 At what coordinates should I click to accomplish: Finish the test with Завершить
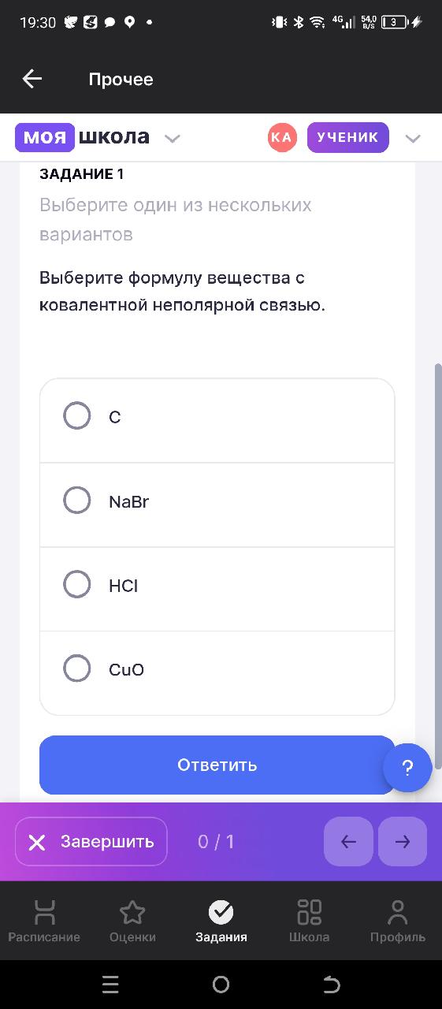click(91, 842)
